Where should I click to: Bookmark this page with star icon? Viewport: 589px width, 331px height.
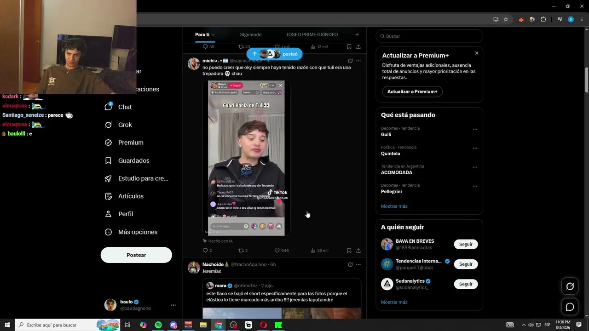pos(506,19)
